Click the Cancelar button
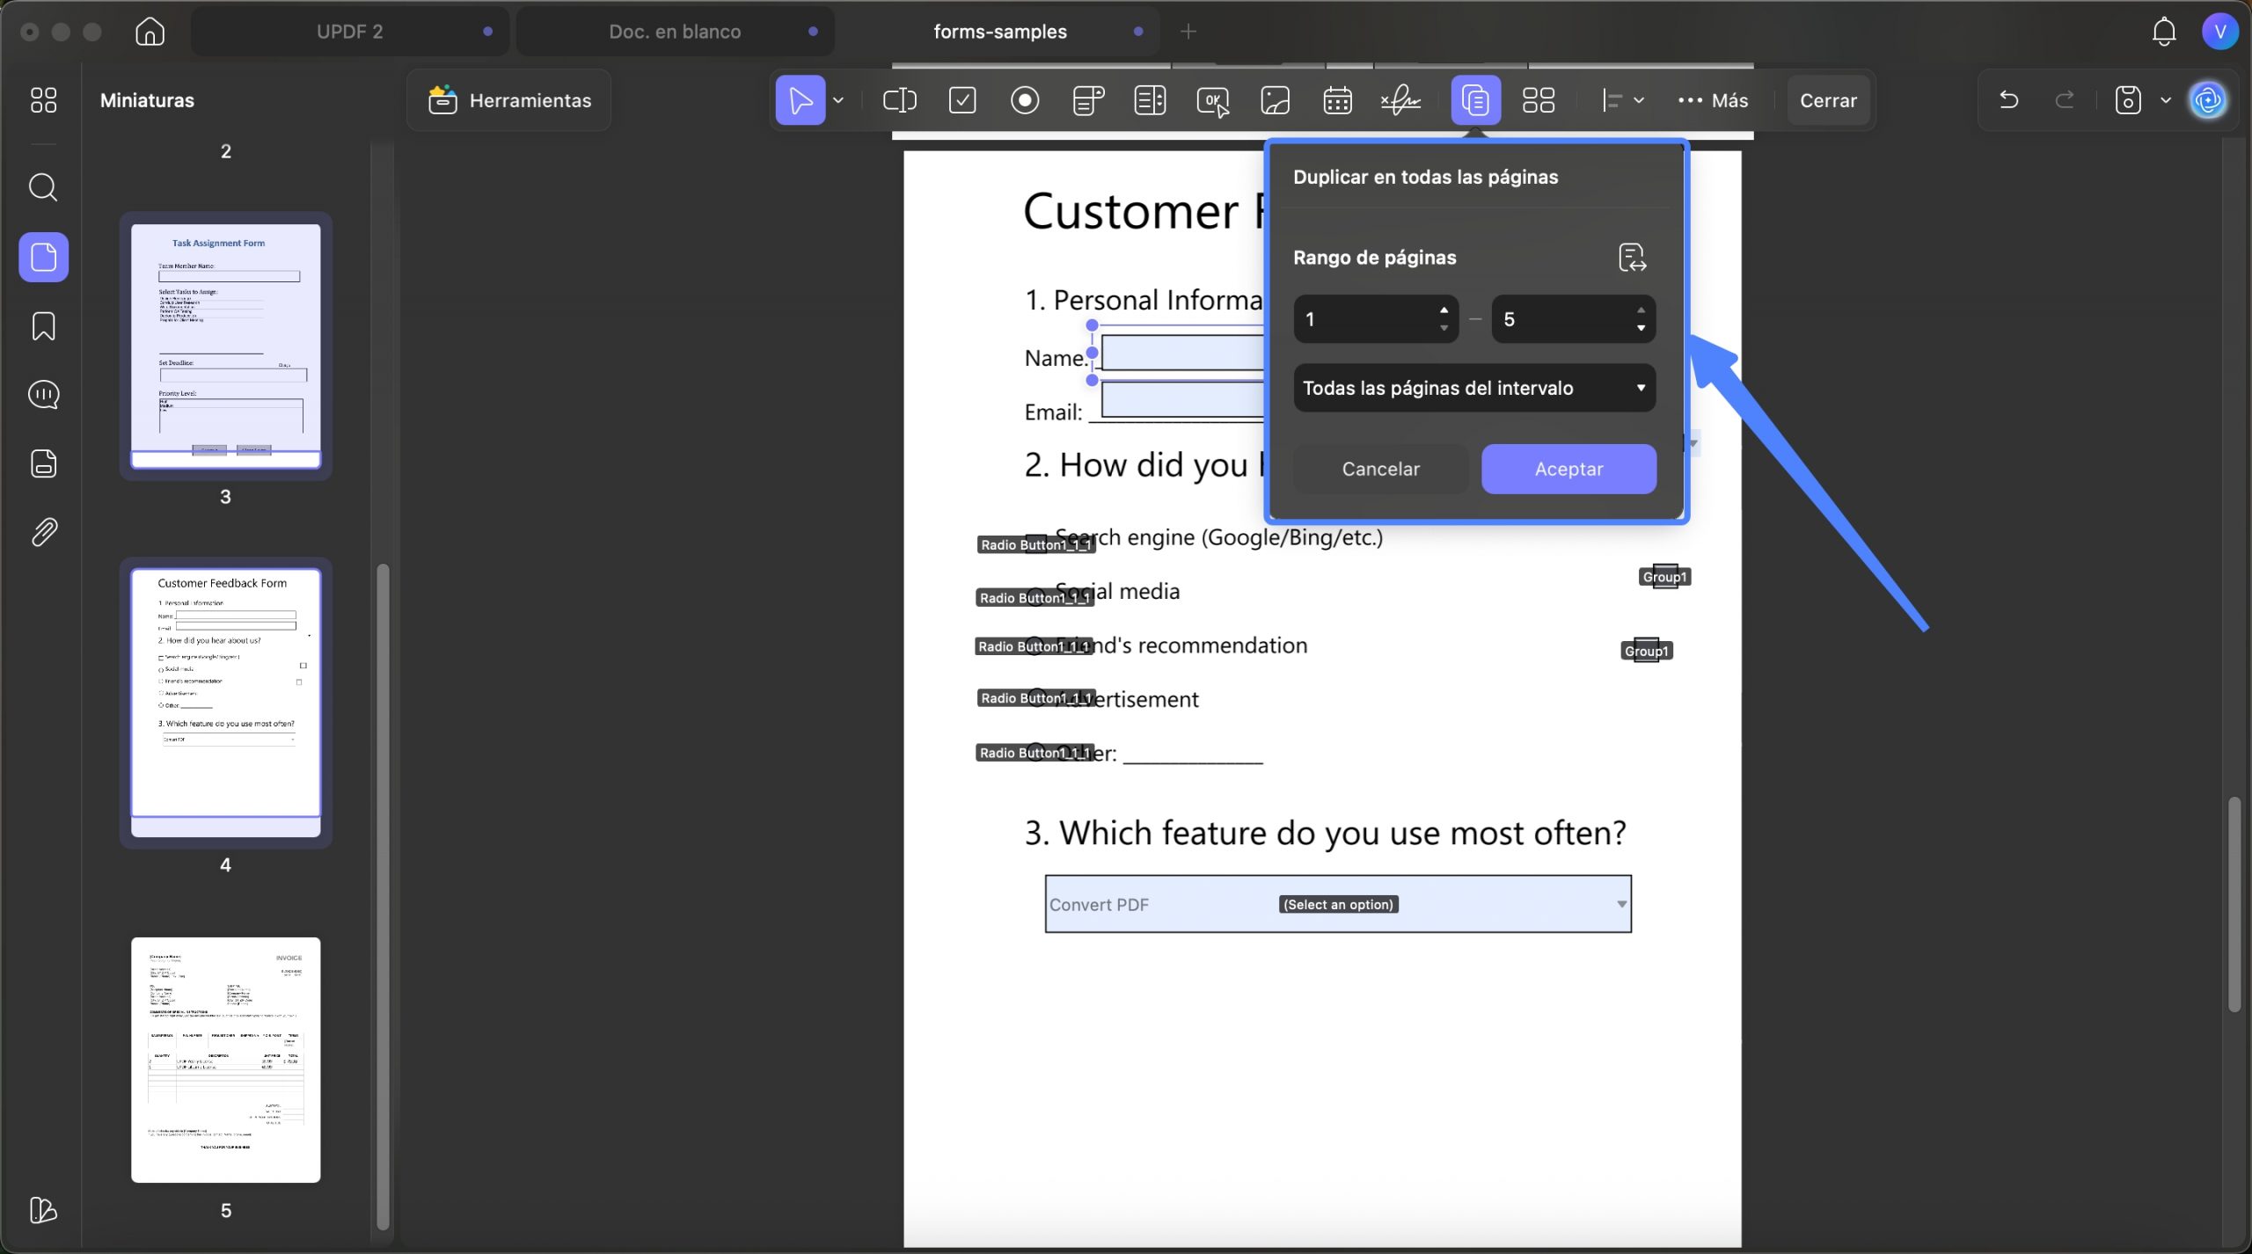 click(x=1380, y=469)
